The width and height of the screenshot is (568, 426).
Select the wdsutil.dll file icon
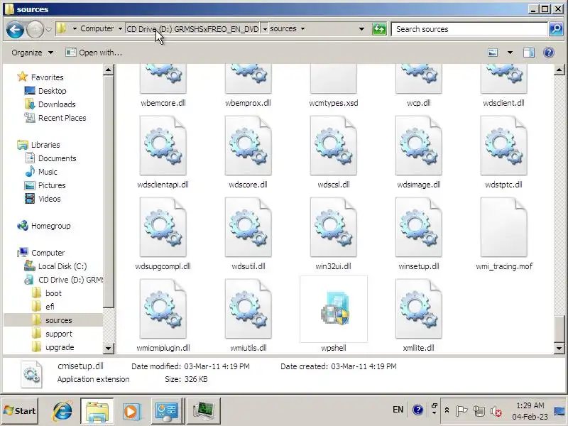[x=248, y=227]
